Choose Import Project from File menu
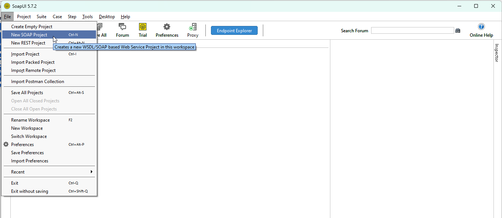Viewport: 502px width, 218px height. click(49, 54)
